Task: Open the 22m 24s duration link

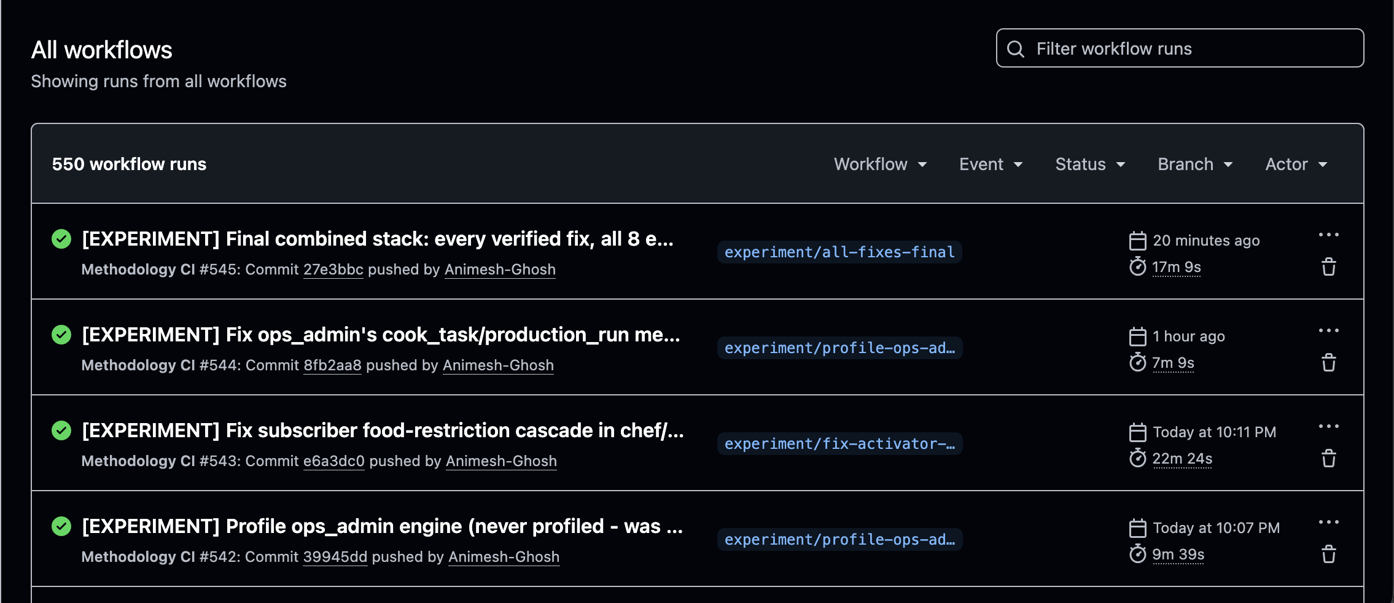Action: [x=1182, y=459]
